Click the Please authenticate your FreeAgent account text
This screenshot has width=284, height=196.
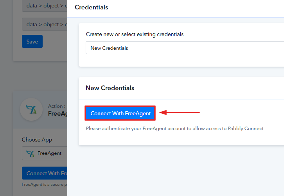click(x=175, y=129)
